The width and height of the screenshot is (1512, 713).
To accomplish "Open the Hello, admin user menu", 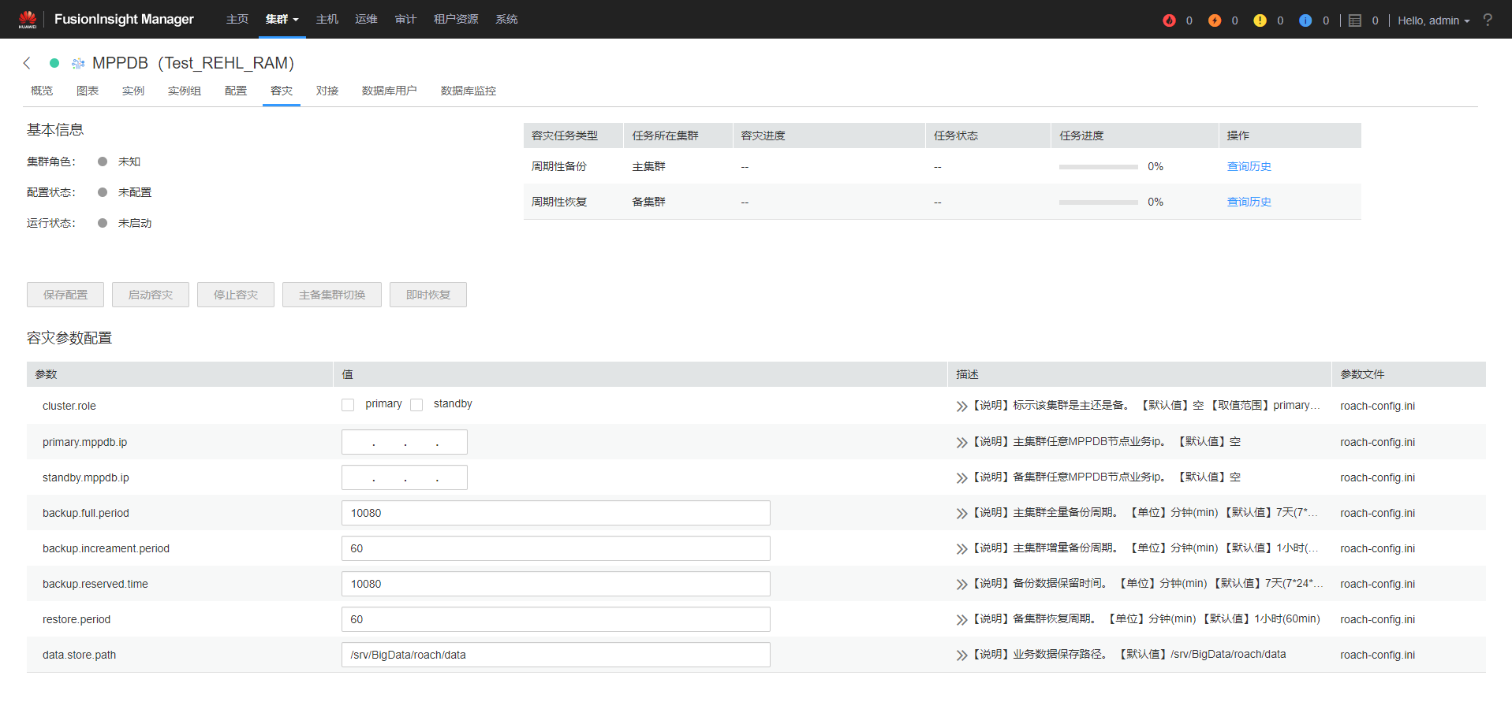I will pyautogui.click(x=1433, y=20).
